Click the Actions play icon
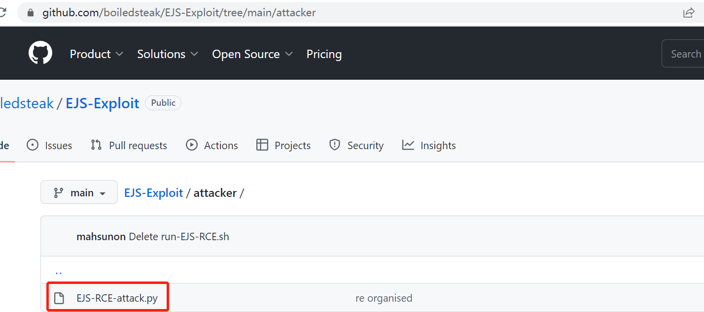This screenshot has height=312, width=704. (192, 145)
